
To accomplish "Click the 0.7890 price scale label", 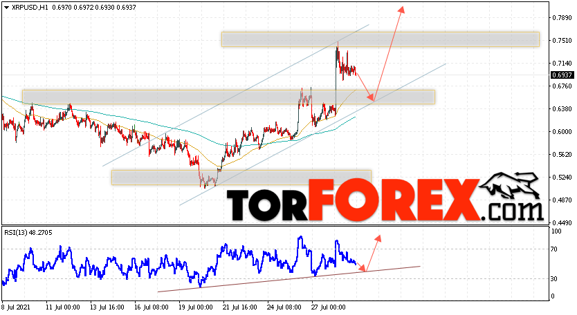I will [x=562, y=18].
